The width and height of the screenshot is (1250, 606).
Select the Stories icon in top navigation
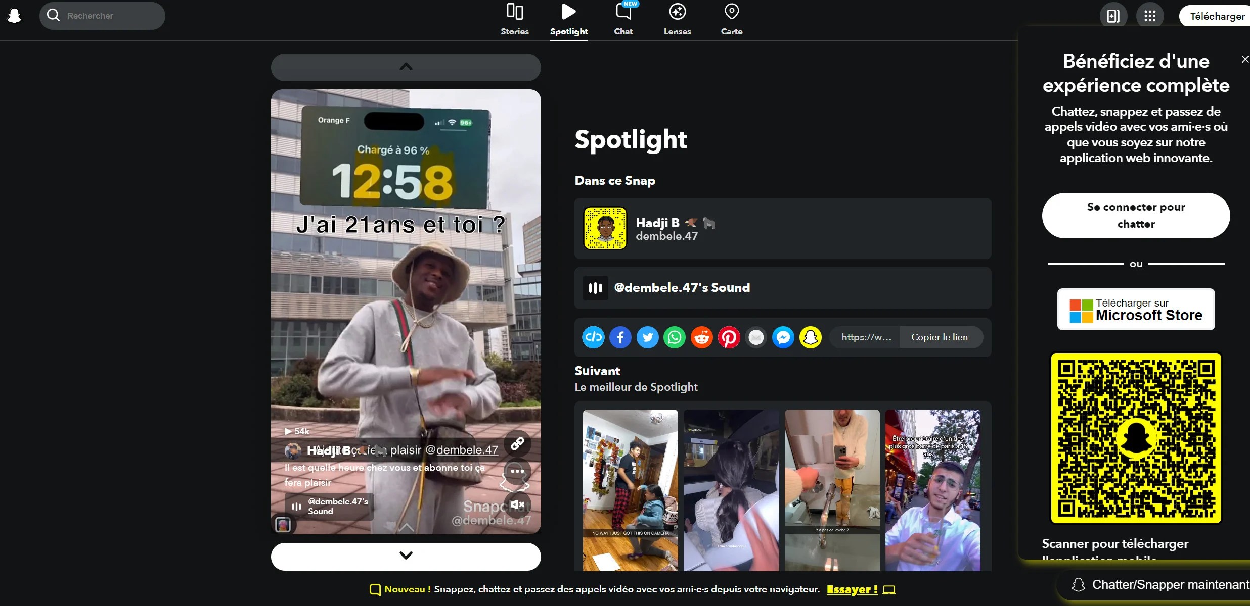coord(514,11)
